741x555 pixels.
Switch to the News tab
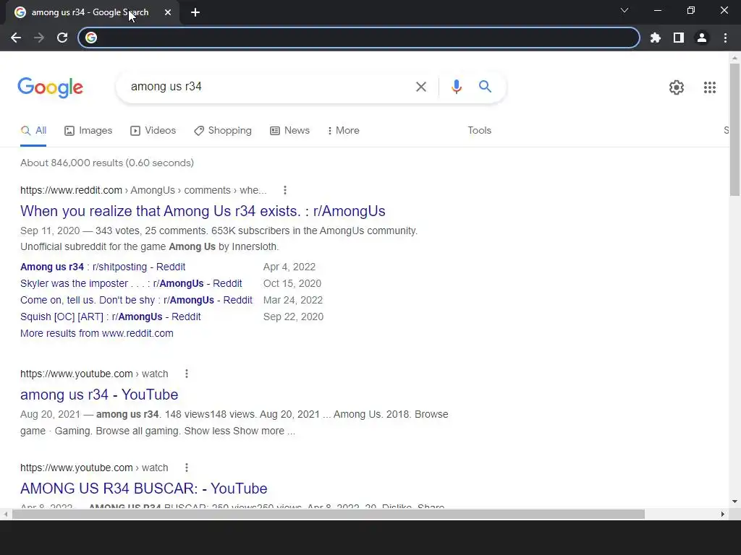point(289,131)
